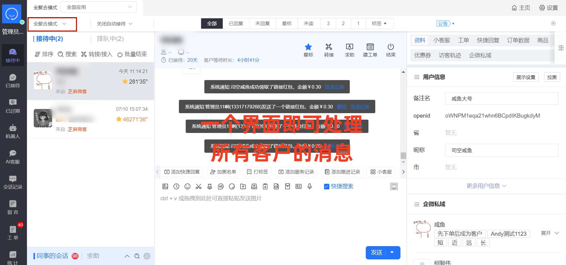End the session with 结束 power icon
This screenshot has height=265, width=566.
point(391,50)
